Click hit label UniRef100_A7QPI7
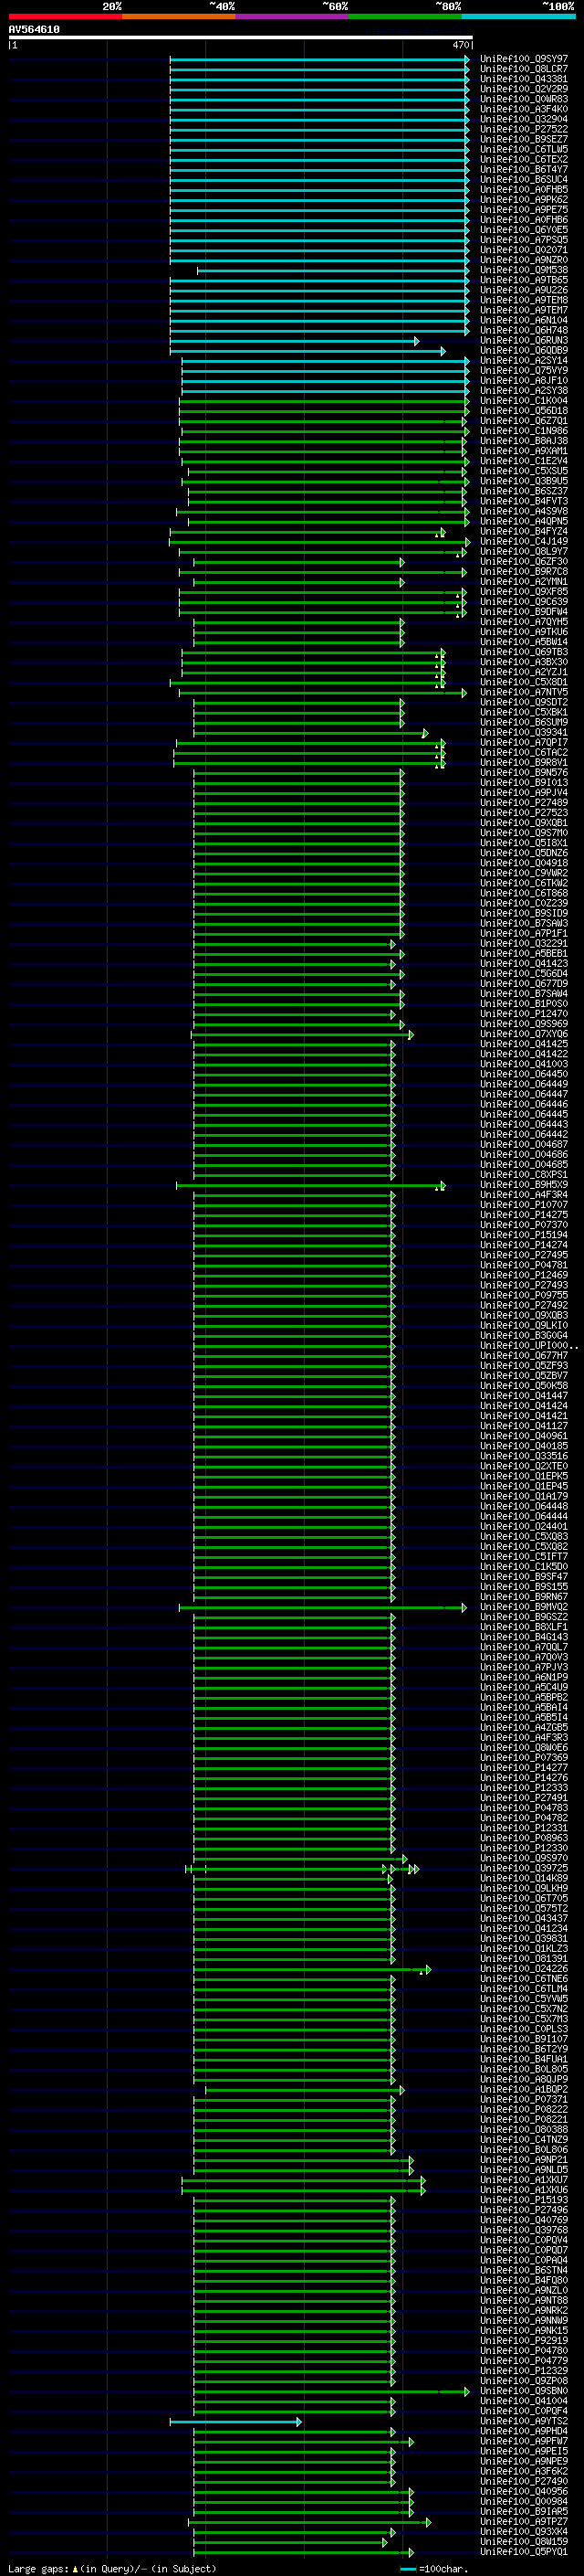Image resolution: width=584 pixels, height=2576 pixels. [x=524, y=743]
